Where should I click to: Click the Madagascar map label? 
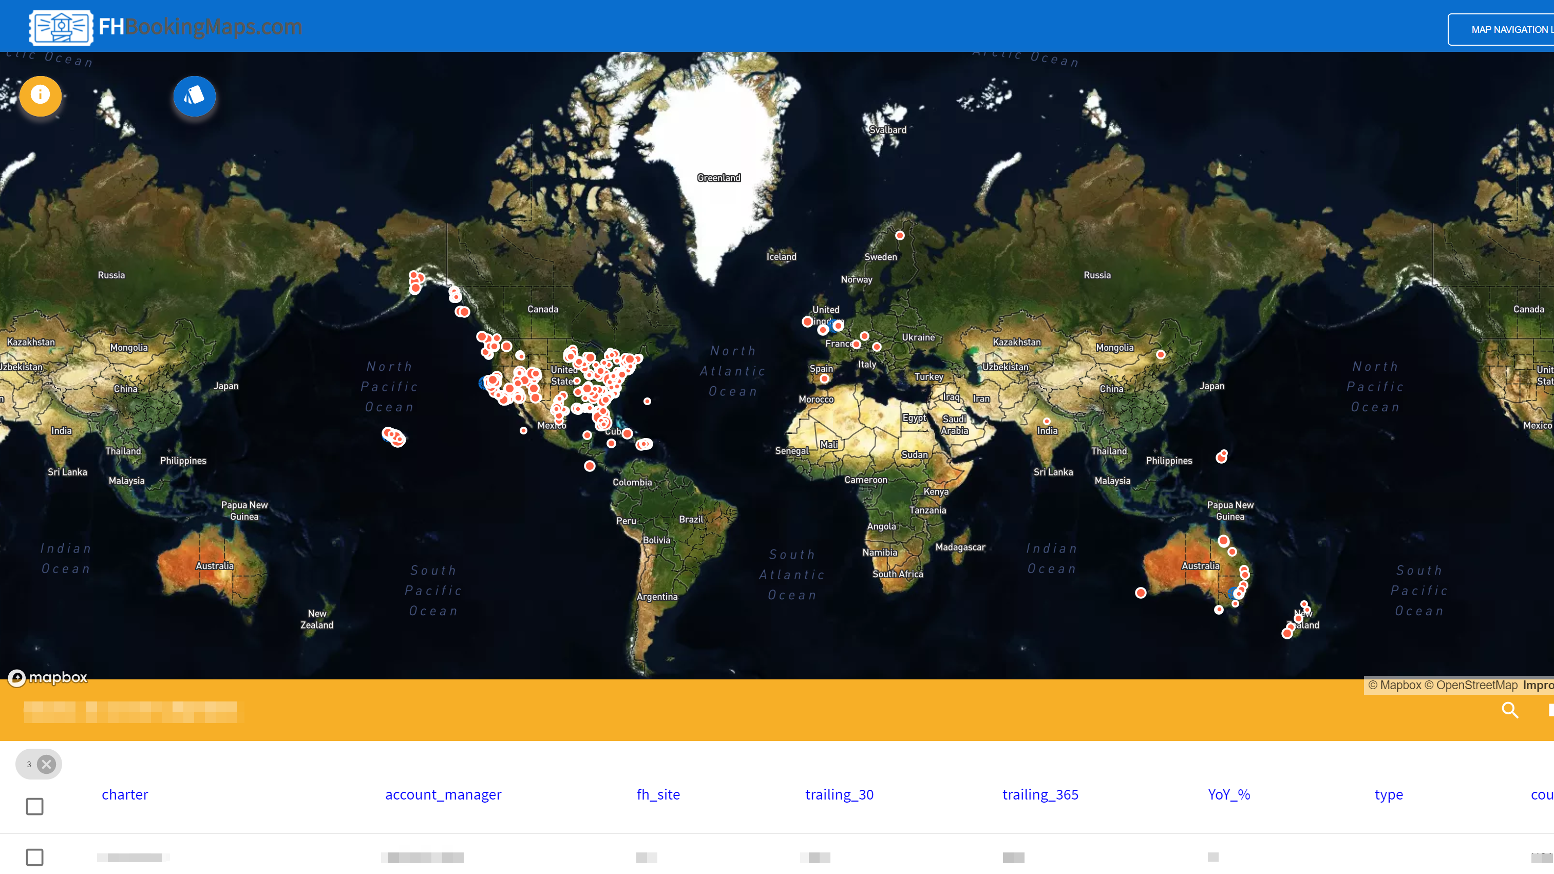point(960,548)
